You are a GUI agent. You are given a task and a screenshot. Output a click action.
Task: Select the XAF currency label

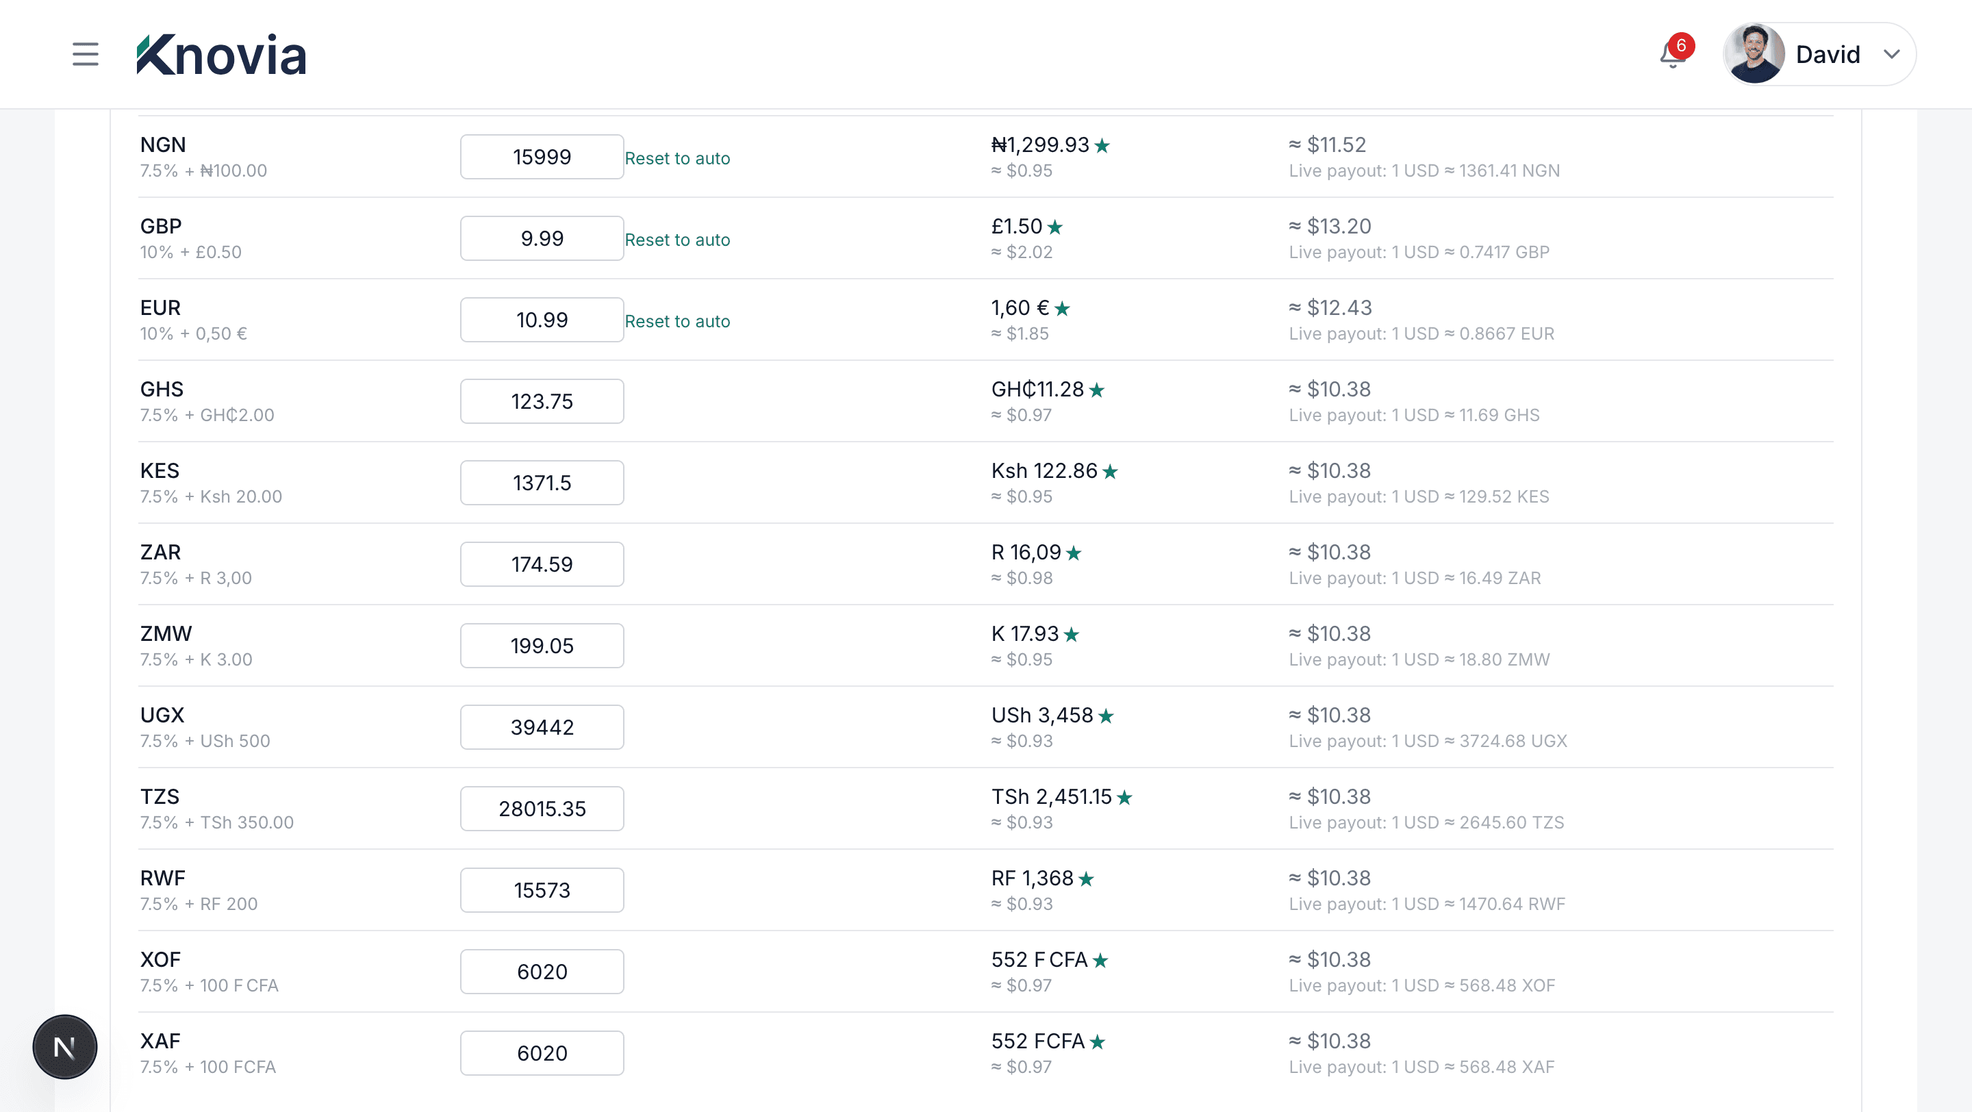[x=160, y=1041]
